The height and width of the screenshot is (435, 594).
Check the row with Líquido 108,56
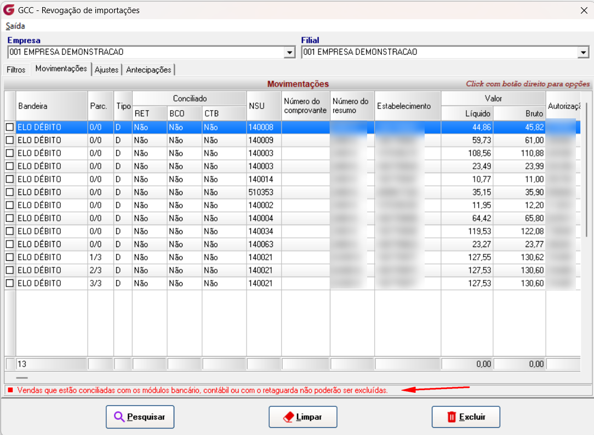tap(10, 153)
